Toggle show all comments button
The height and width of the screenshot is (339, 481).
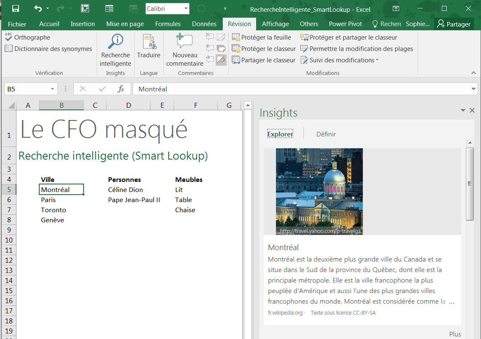221,48
